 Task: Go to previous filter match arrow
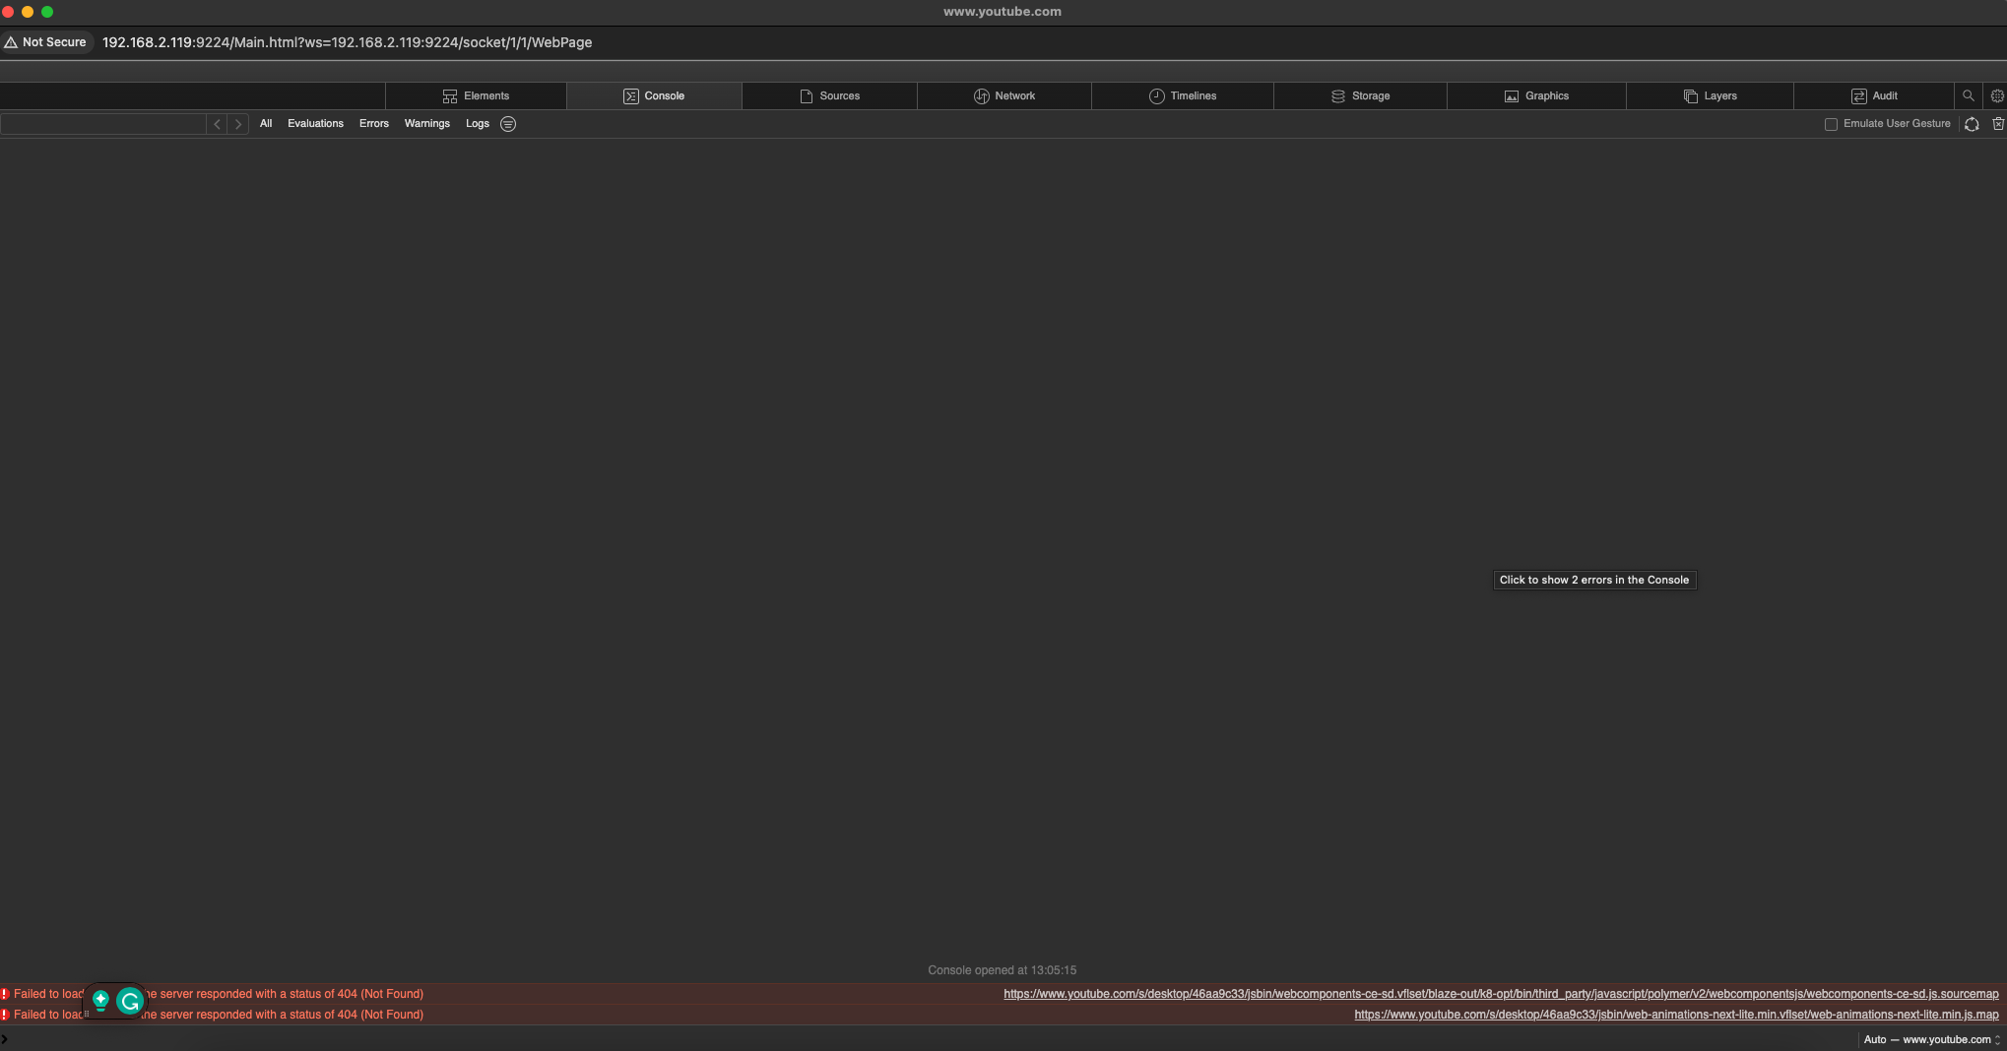[x=218, y=124]
